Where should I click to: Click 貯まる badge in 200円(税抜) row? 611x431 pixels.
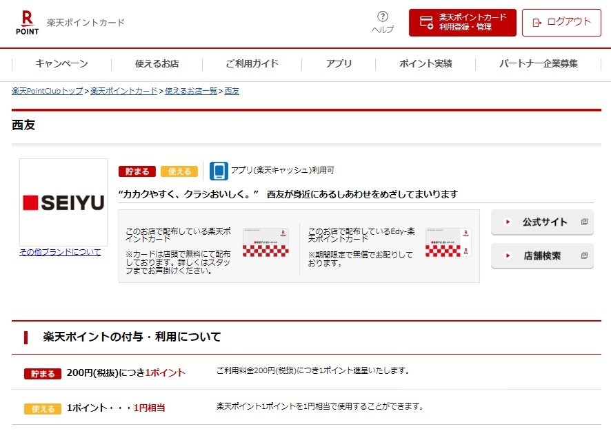pyautogui.click(x=43, y=374)
